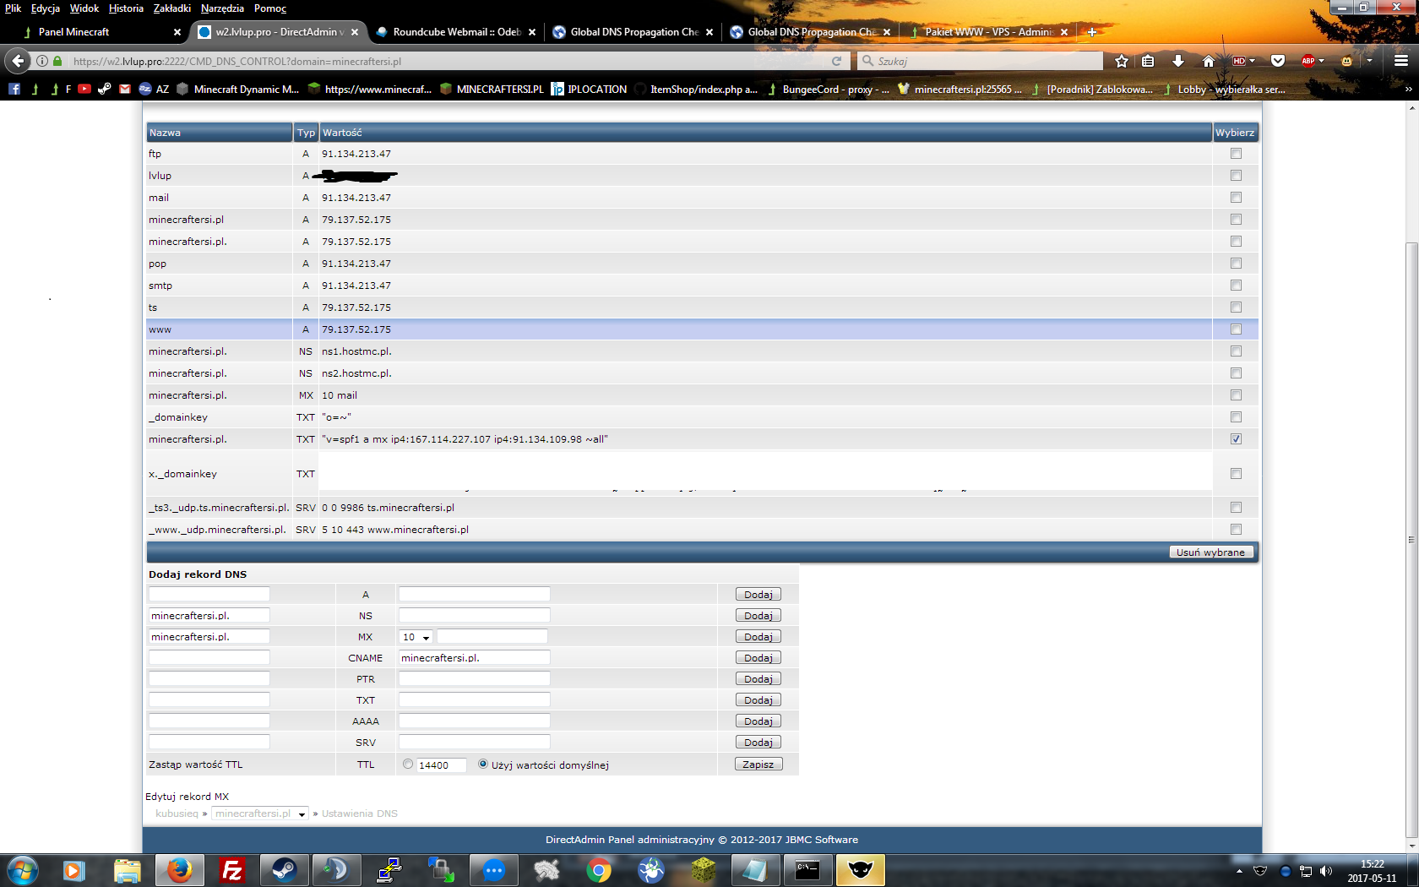The height and width of the screenshot is (887, 1419).
Task: Open Steam from the taskbar
Action: 284,869
